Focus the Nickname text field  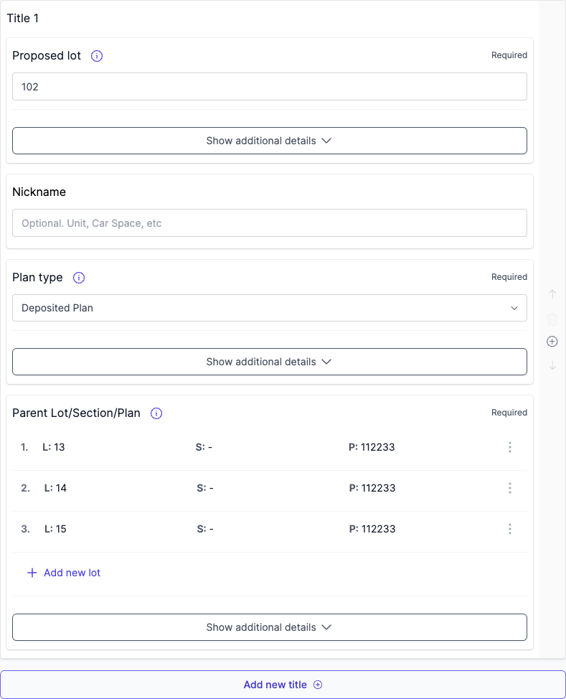click(269, 223)
